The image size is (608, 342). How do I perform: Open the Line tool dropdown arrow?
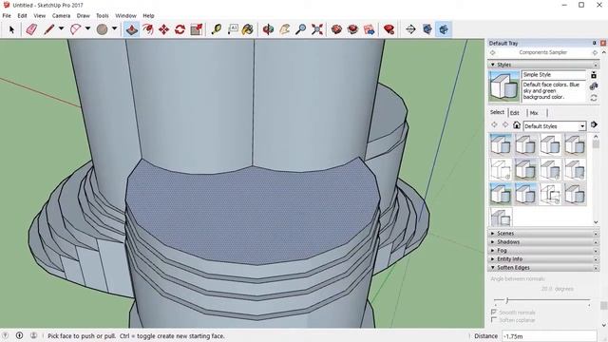click(61, 28)
